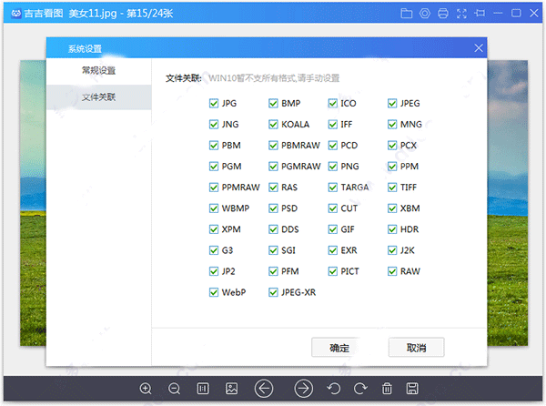
Task: Toggle TIFF checkbox
Action: 392,188
